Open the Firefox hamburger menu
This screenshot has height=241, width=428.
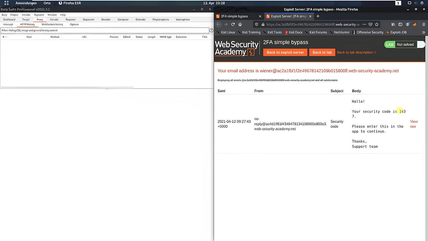tap(424, 24)
